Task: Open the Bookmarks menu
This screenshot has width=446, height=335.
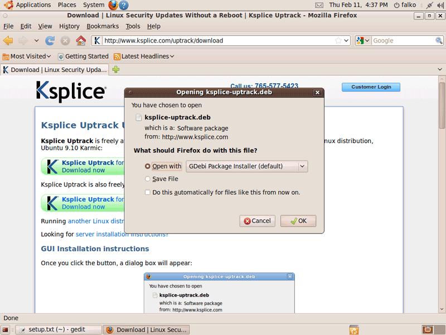Action: coord(103,26)
